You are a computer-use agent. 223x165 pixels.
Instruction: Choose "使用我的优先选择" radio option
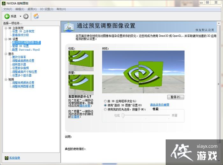tap(105, 109)
